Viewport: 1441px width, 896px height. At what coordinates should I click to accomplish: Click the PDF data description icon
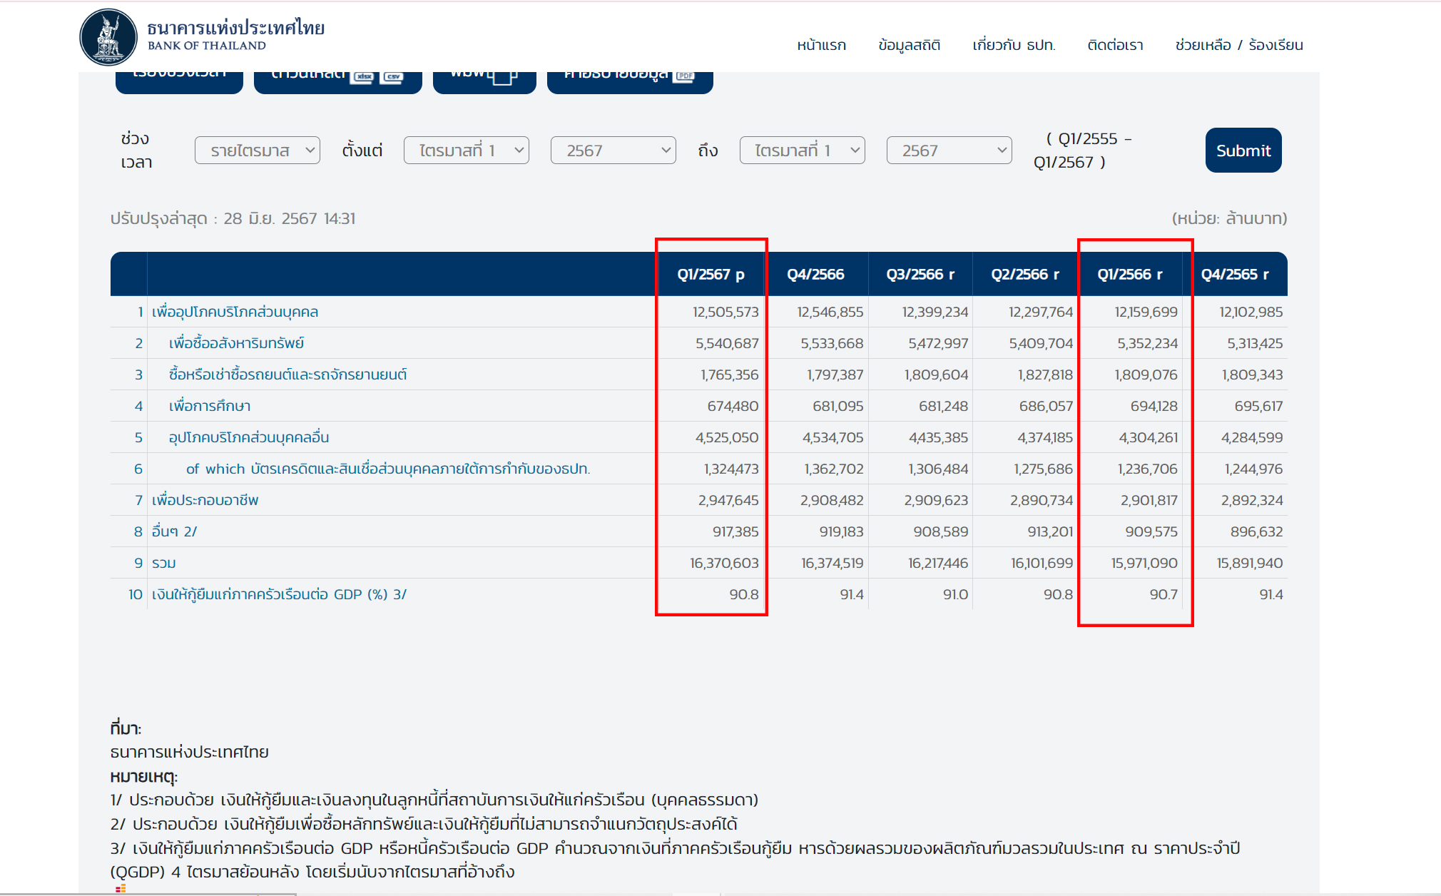(685, 77)
